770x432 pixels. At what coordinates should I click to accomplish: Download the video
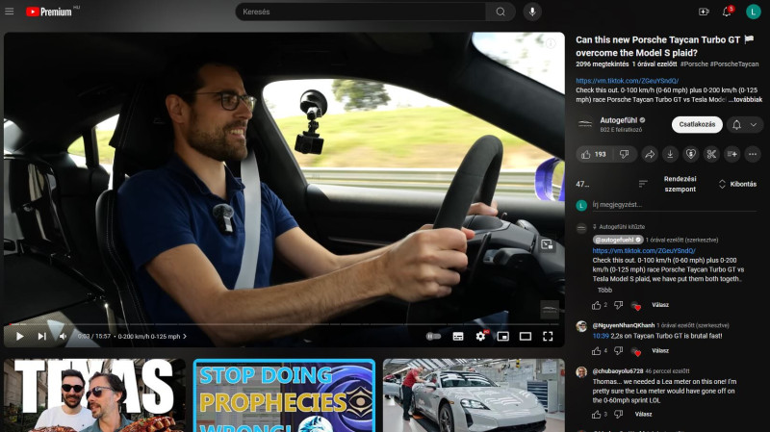(x=670, y=154)
